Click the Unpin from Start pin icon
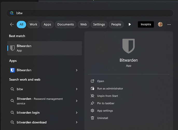Image resolution: width=178 pixels, height=130 pixels. pyautogui.click(x=92, y=96)
